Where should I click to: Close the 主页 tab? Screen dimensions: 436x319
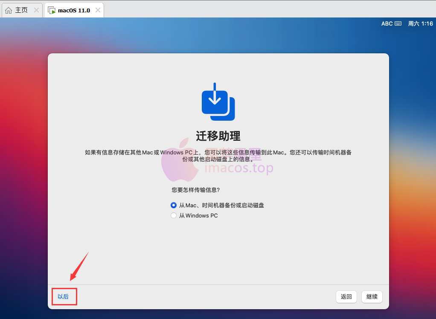pos(36,10)
